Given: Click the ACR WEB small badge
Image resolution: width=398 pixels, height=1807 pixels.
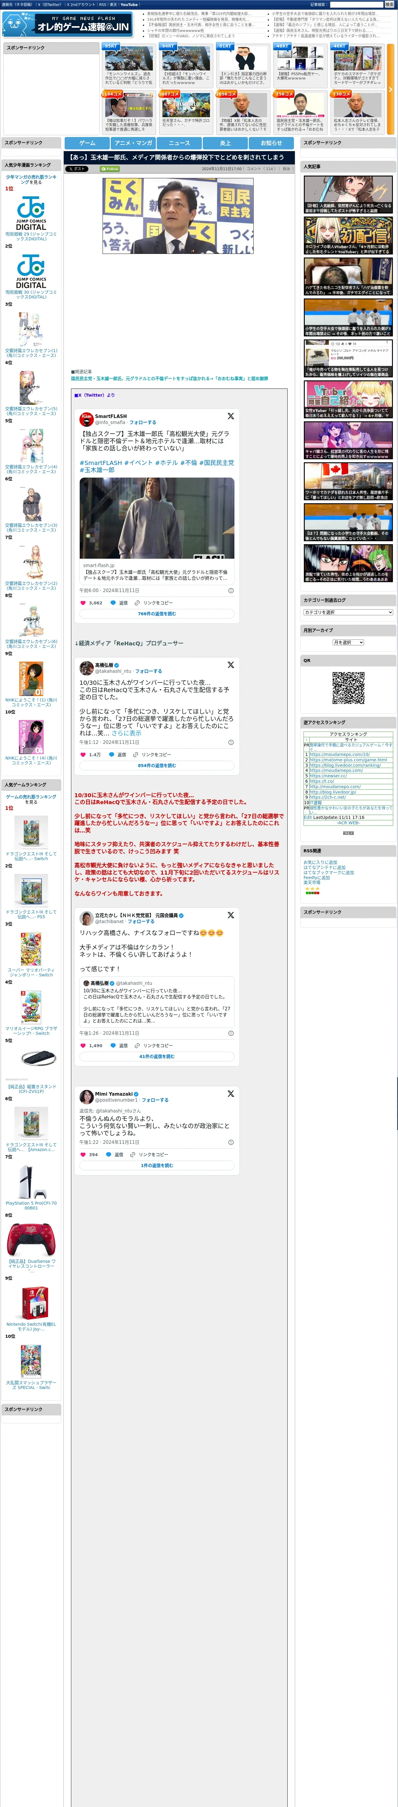Looking at the screenshot, I should point(348,833).
